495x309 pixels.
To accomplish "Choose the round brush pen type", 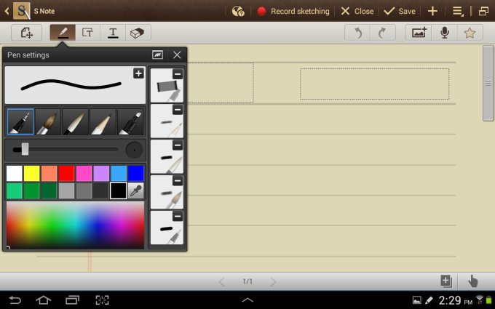I will pos(47,121).
